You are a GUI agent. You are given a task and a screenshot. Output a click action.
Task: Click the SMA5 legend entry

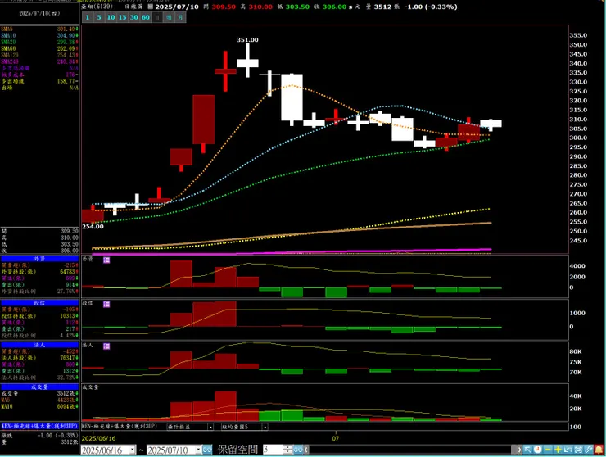pyautogui.click(x=39, y=29)
